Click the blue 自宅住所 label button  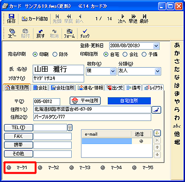(129, 101)
